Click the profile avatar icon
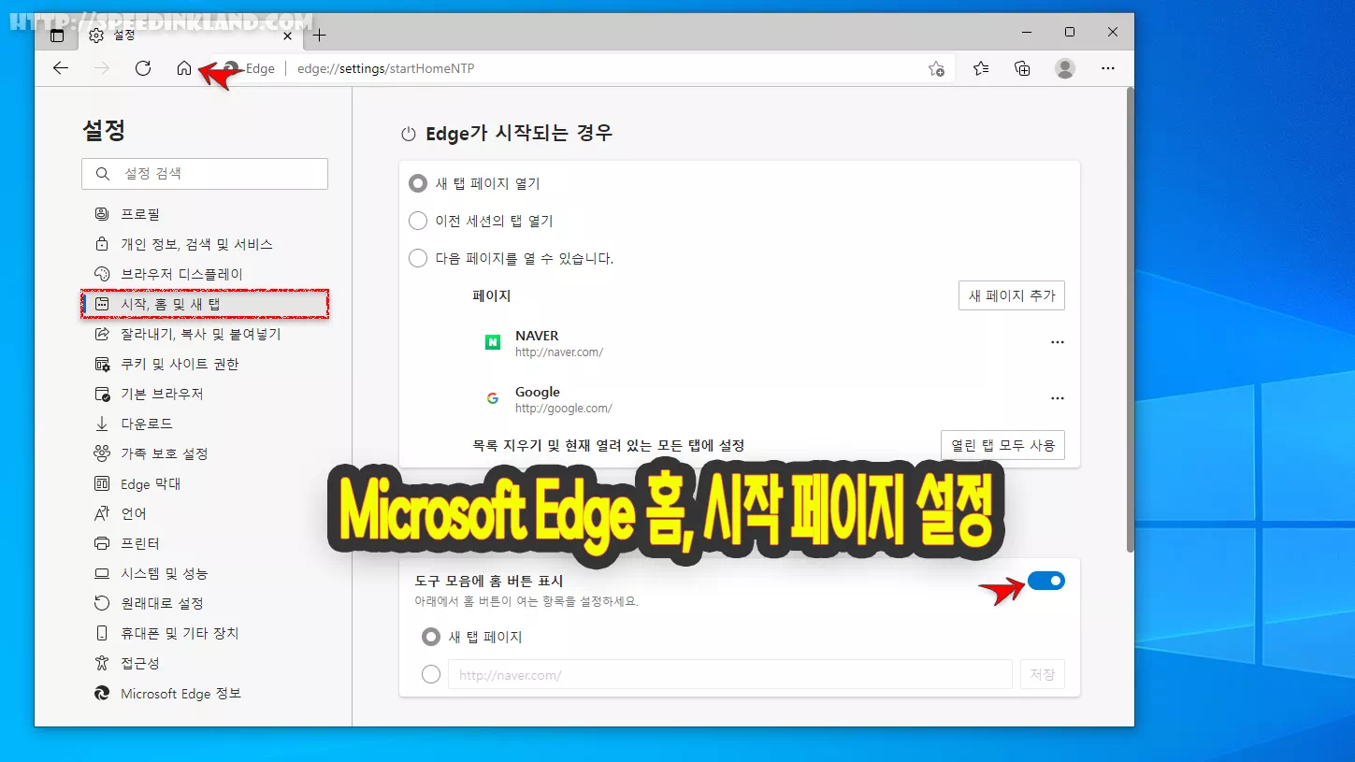The image size is (1355, 762). [1064, 68]
